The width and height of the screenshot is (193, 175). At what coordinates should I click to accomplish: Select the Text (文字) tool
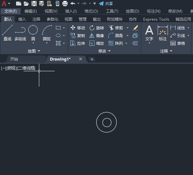pos(149,33)
